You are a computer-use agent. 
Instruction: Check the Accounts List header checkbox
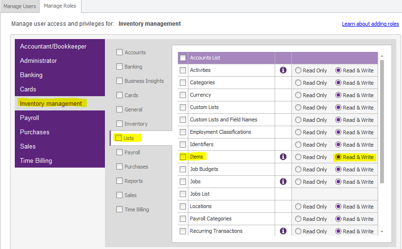coord(183,58)
